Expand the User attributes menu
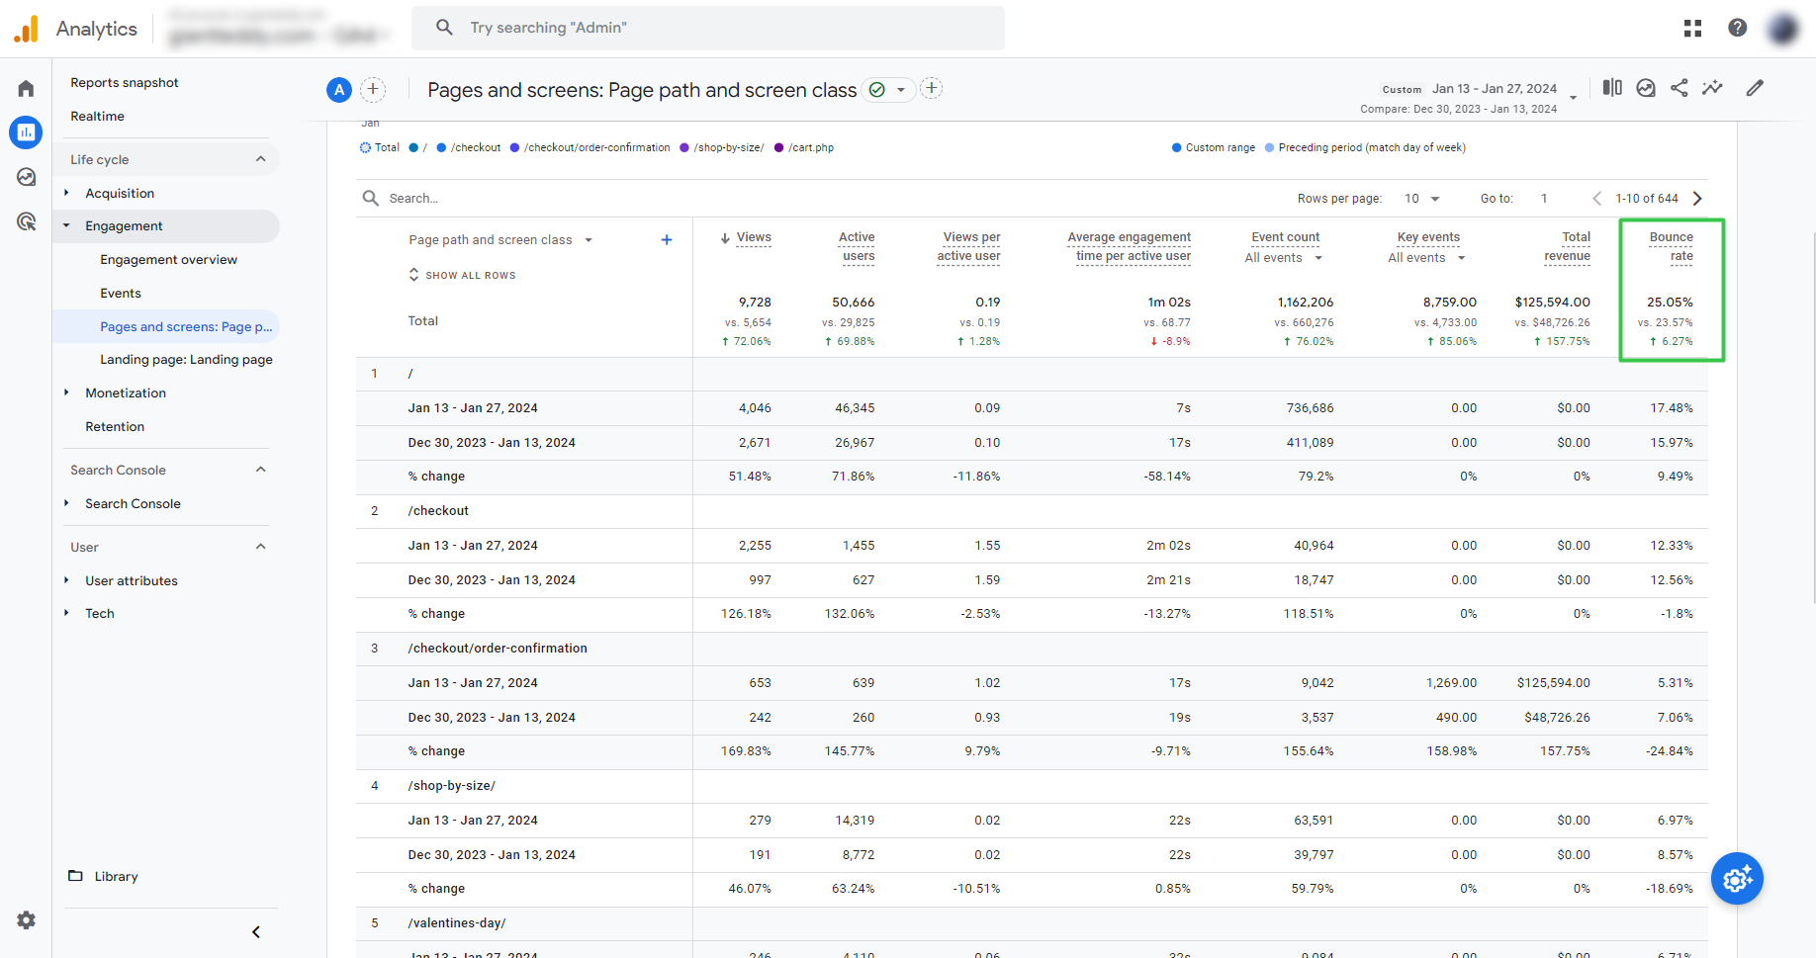This screenshot has height=958, width=1816. coord(66,580)
